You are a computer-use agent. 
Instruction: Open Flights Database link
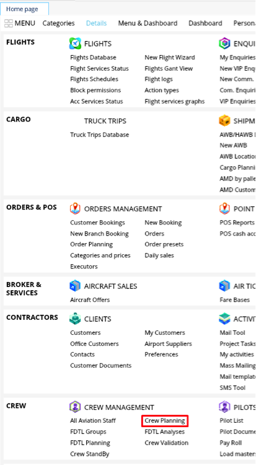(x=93, y=58)
